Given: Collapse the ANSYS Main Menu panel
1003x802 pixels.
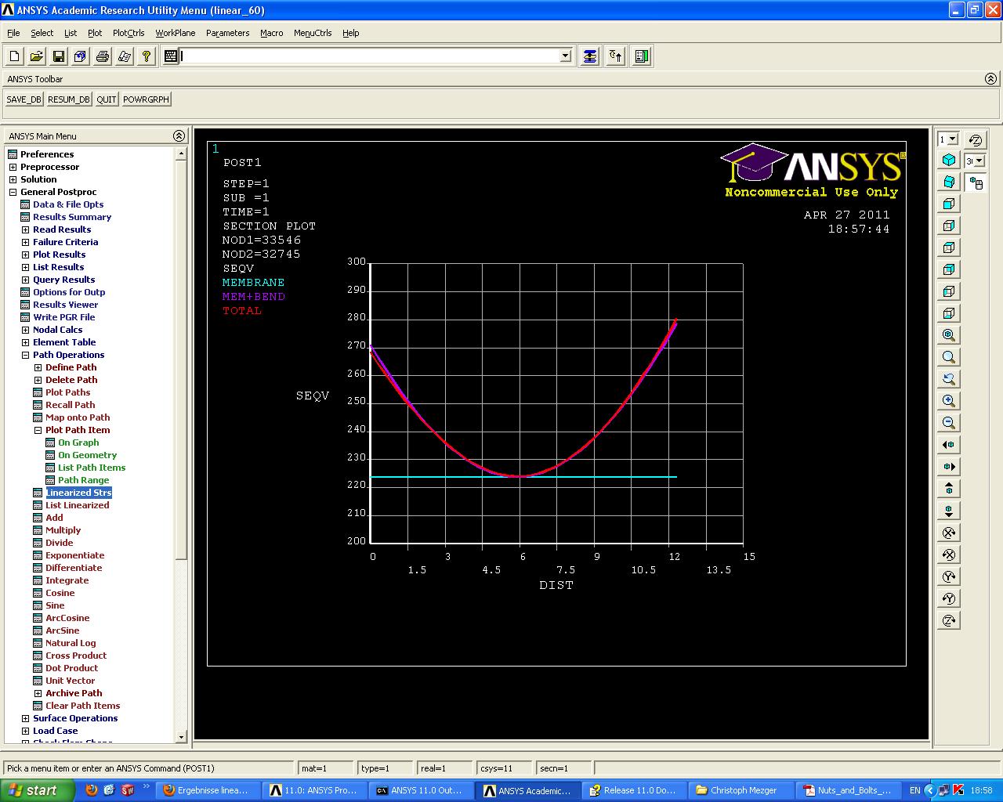Looking at the screenshot, I should click(x=179, y=136).
